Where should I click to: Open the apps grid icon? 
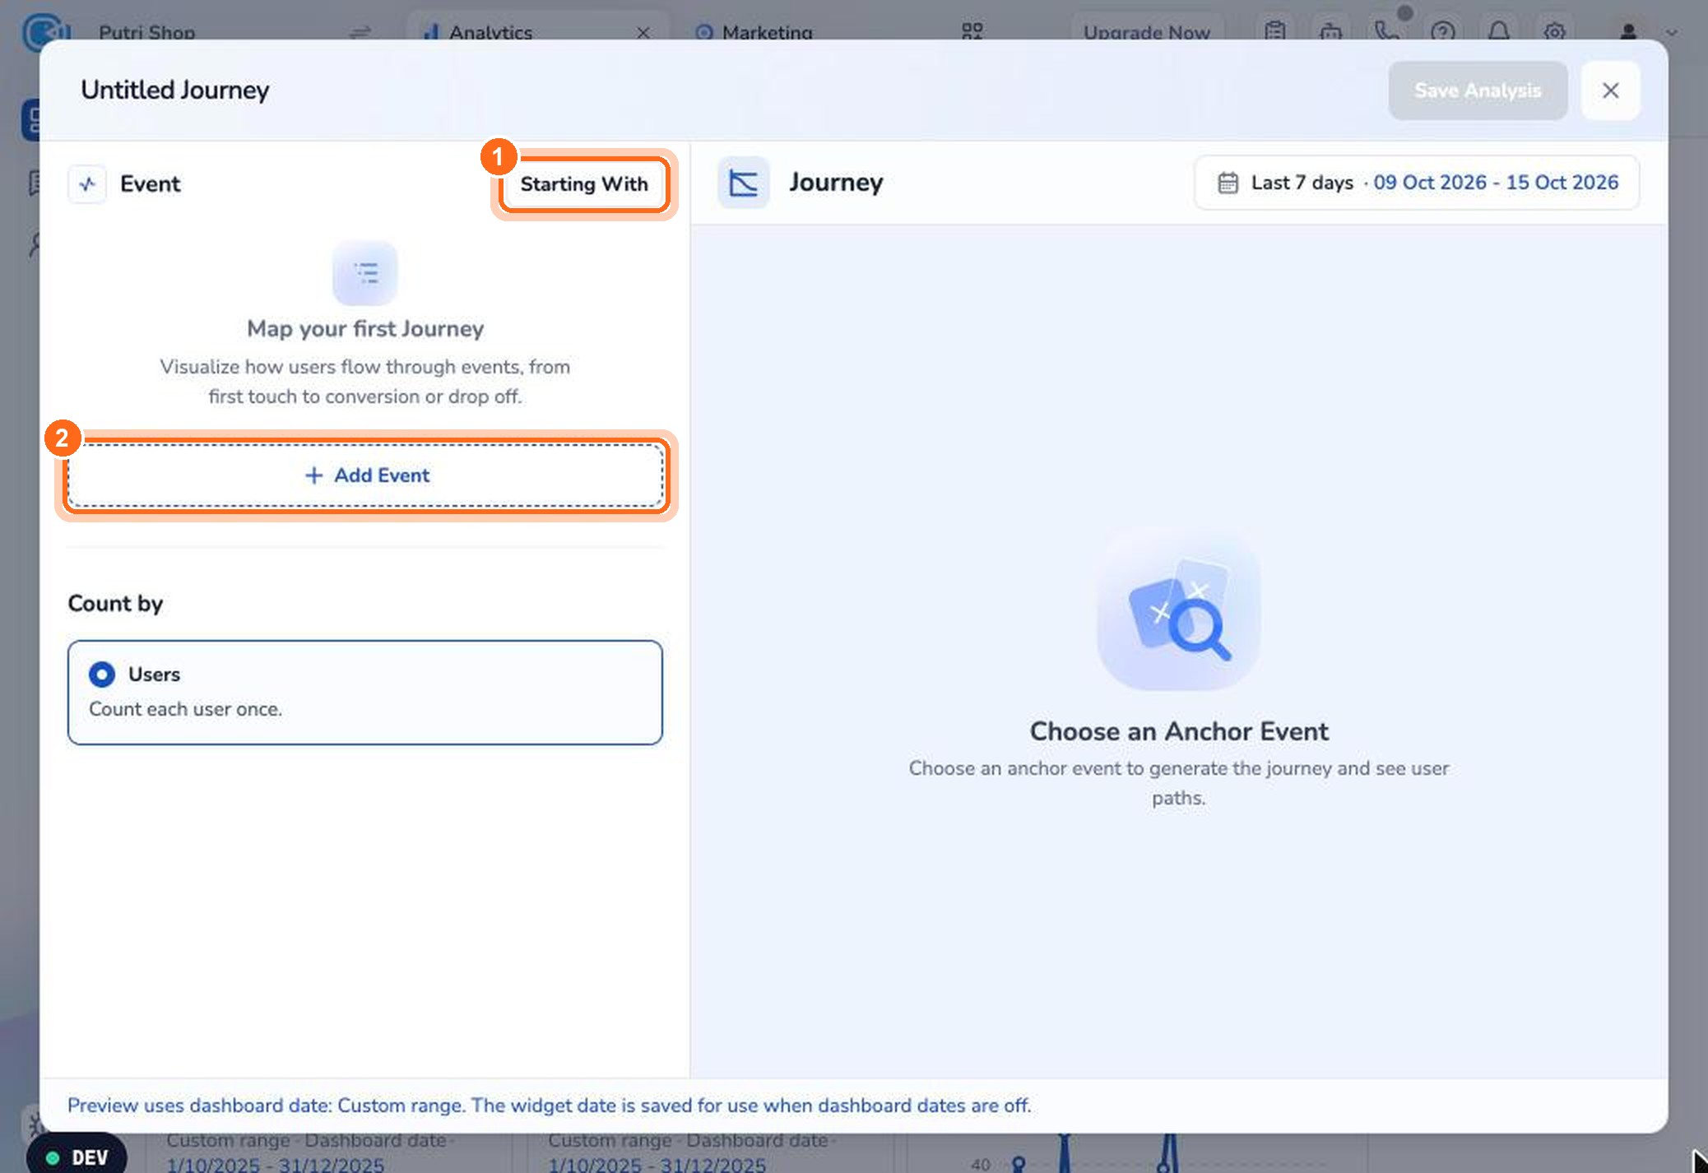pyautogui.click(x=972, y=31)
